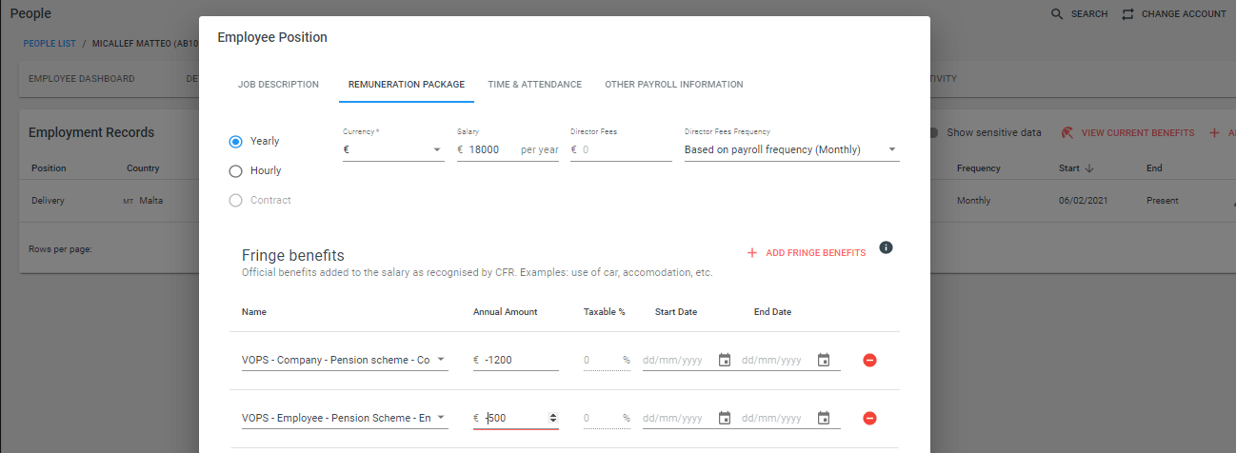Select the Contract radio option
The height and width of the screenshot is (453, 1236).
(236, 201)
